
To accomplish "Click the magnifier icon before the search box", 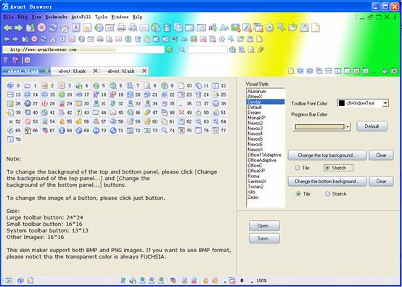I will tap(182, 49).
